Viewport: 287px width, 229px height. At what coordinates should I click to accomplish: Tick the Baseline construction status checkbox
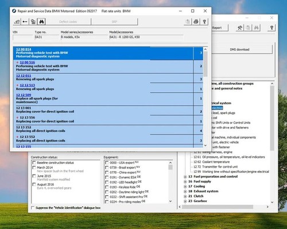34,163
